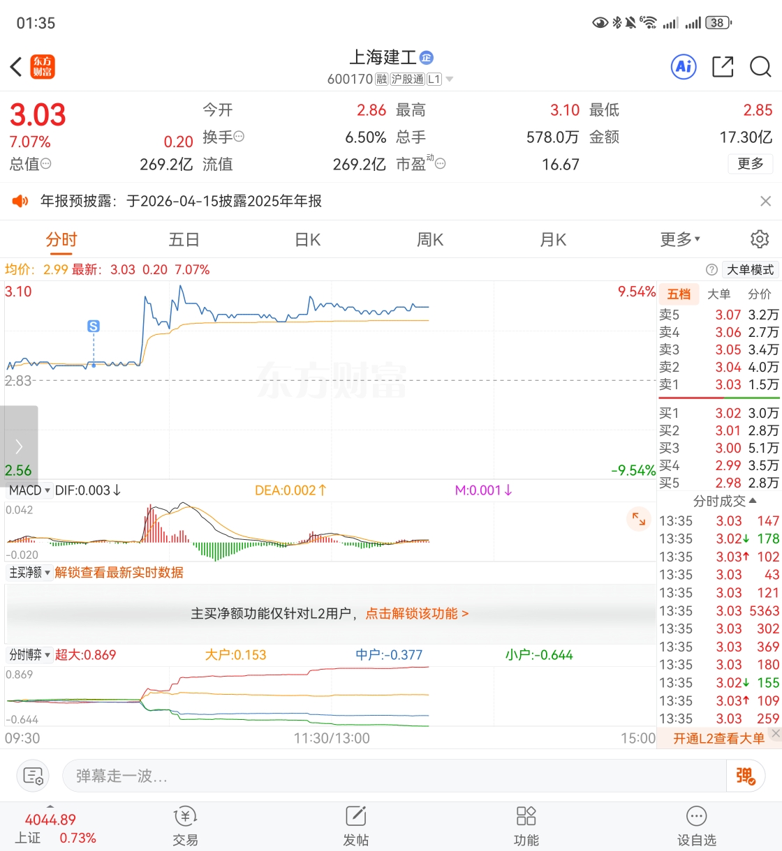Open the 更多 chart period dropdown
Viewport: 782px width, 851px height.
click(680, 239)
